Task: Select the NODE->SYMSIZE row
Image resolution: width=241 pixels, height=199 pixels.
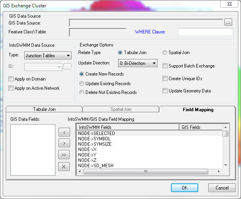Action: coord(149,144)
